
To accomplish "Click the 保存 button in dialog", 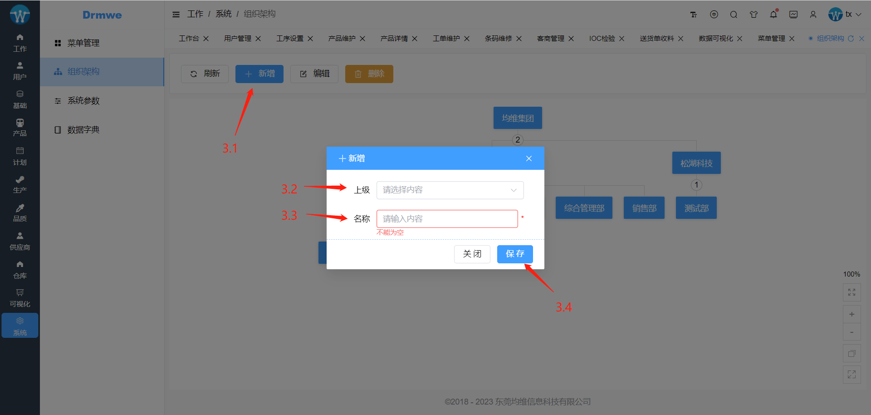I will [515, 254].
